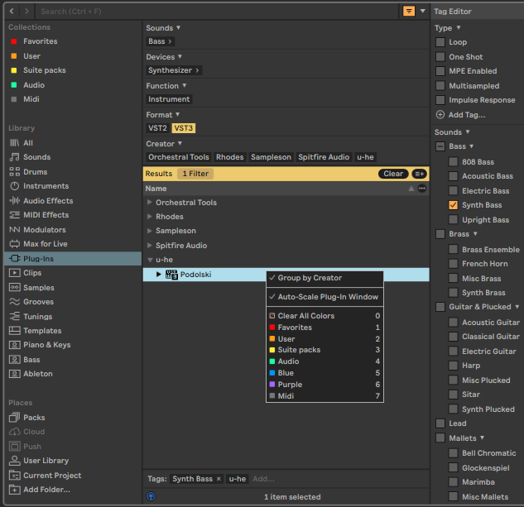Collapse the Creator filter group
Screen dimensions: 524x507
click(x=180, y=144)
